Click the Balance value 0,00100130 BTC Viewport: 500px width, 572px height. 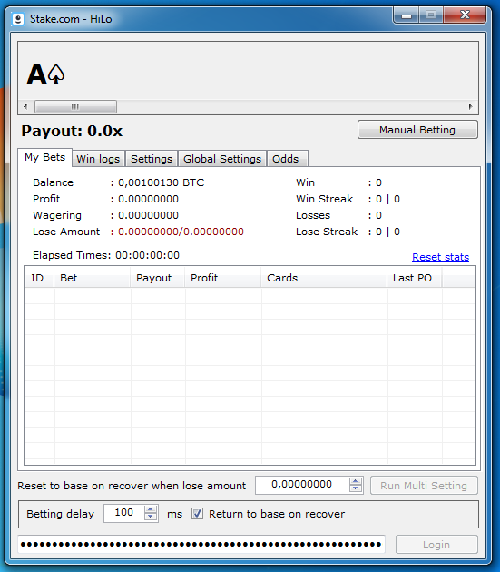(x=162, y=182)
